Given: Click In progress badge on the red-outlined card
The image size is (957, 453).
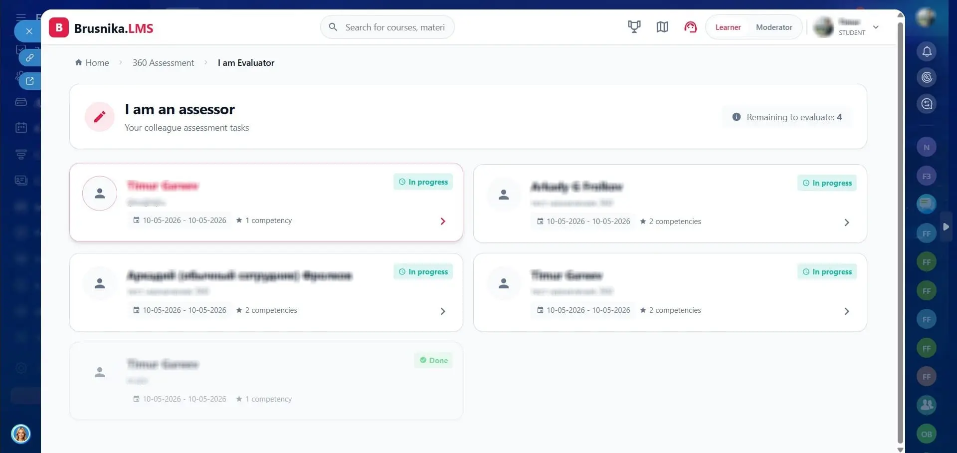Looking at the screenshot, I should click(423, 182).
